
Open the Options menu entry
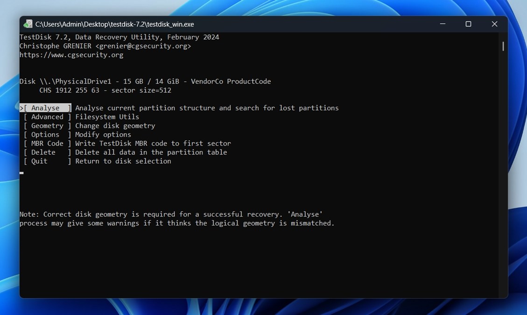point(45,135)
